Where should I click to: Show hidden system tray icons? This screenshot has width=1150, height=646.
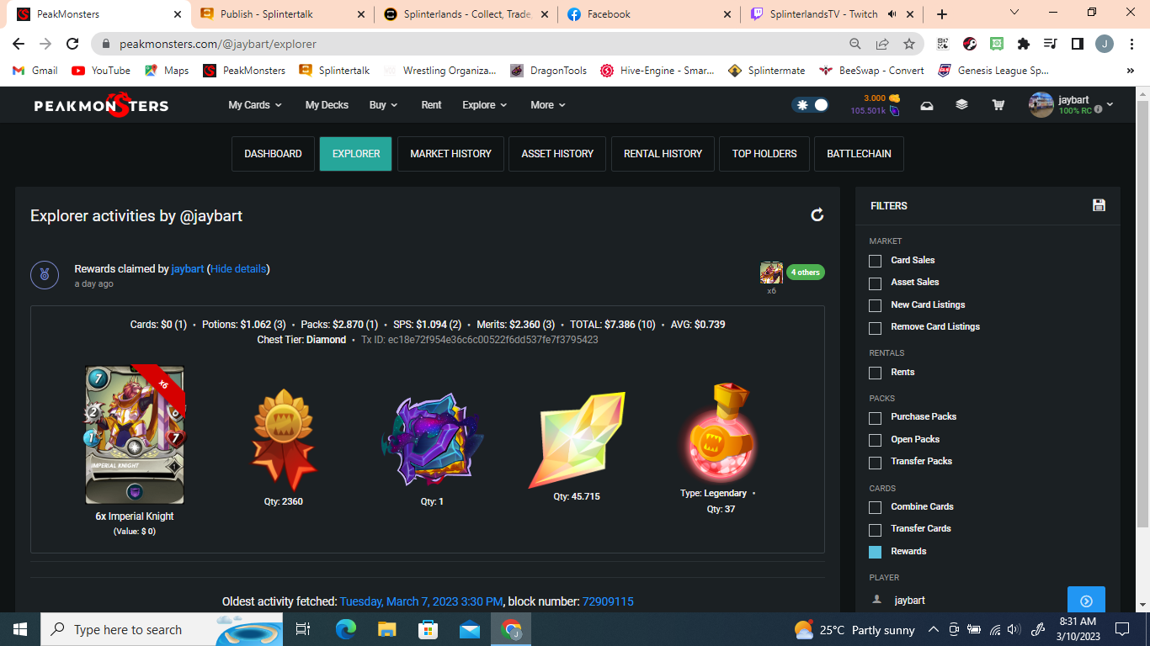coord(933,629)
